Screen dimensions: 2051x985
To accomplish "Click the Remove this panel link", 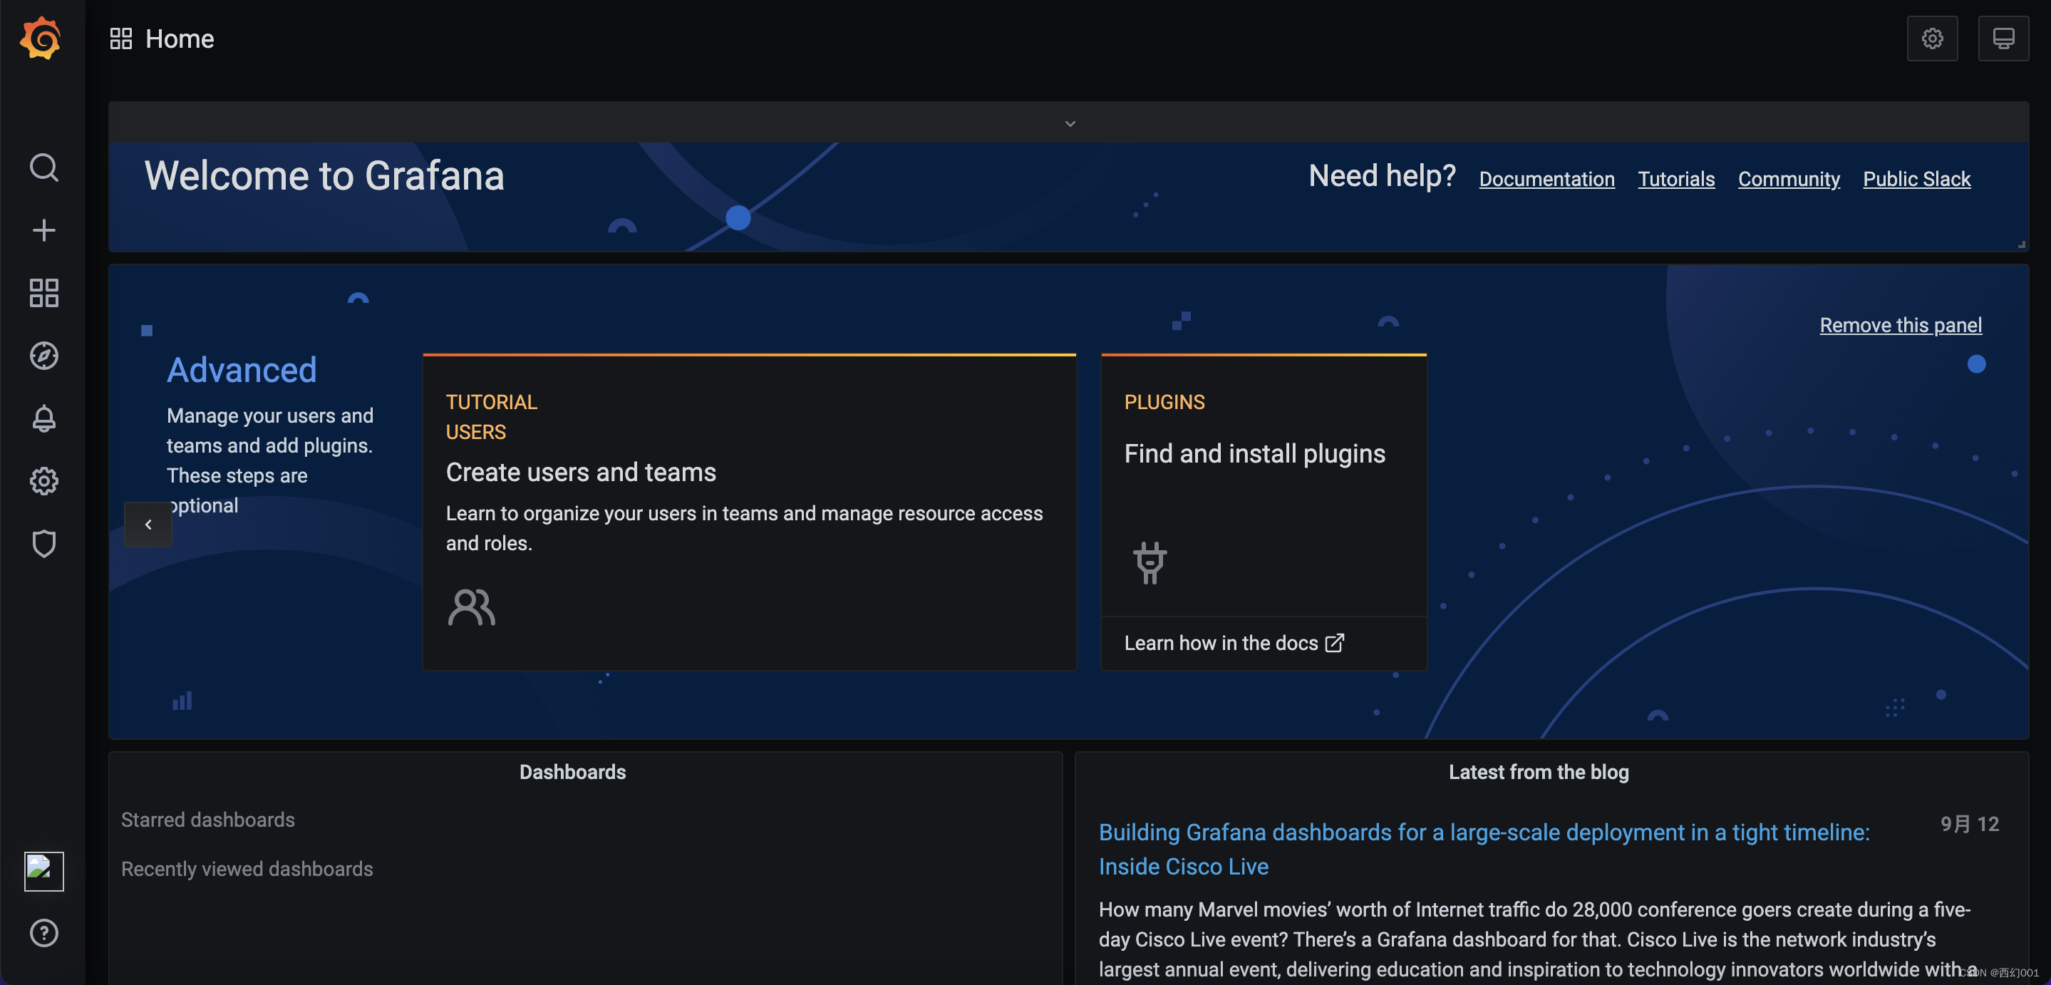I will (x=1900, y=325).
